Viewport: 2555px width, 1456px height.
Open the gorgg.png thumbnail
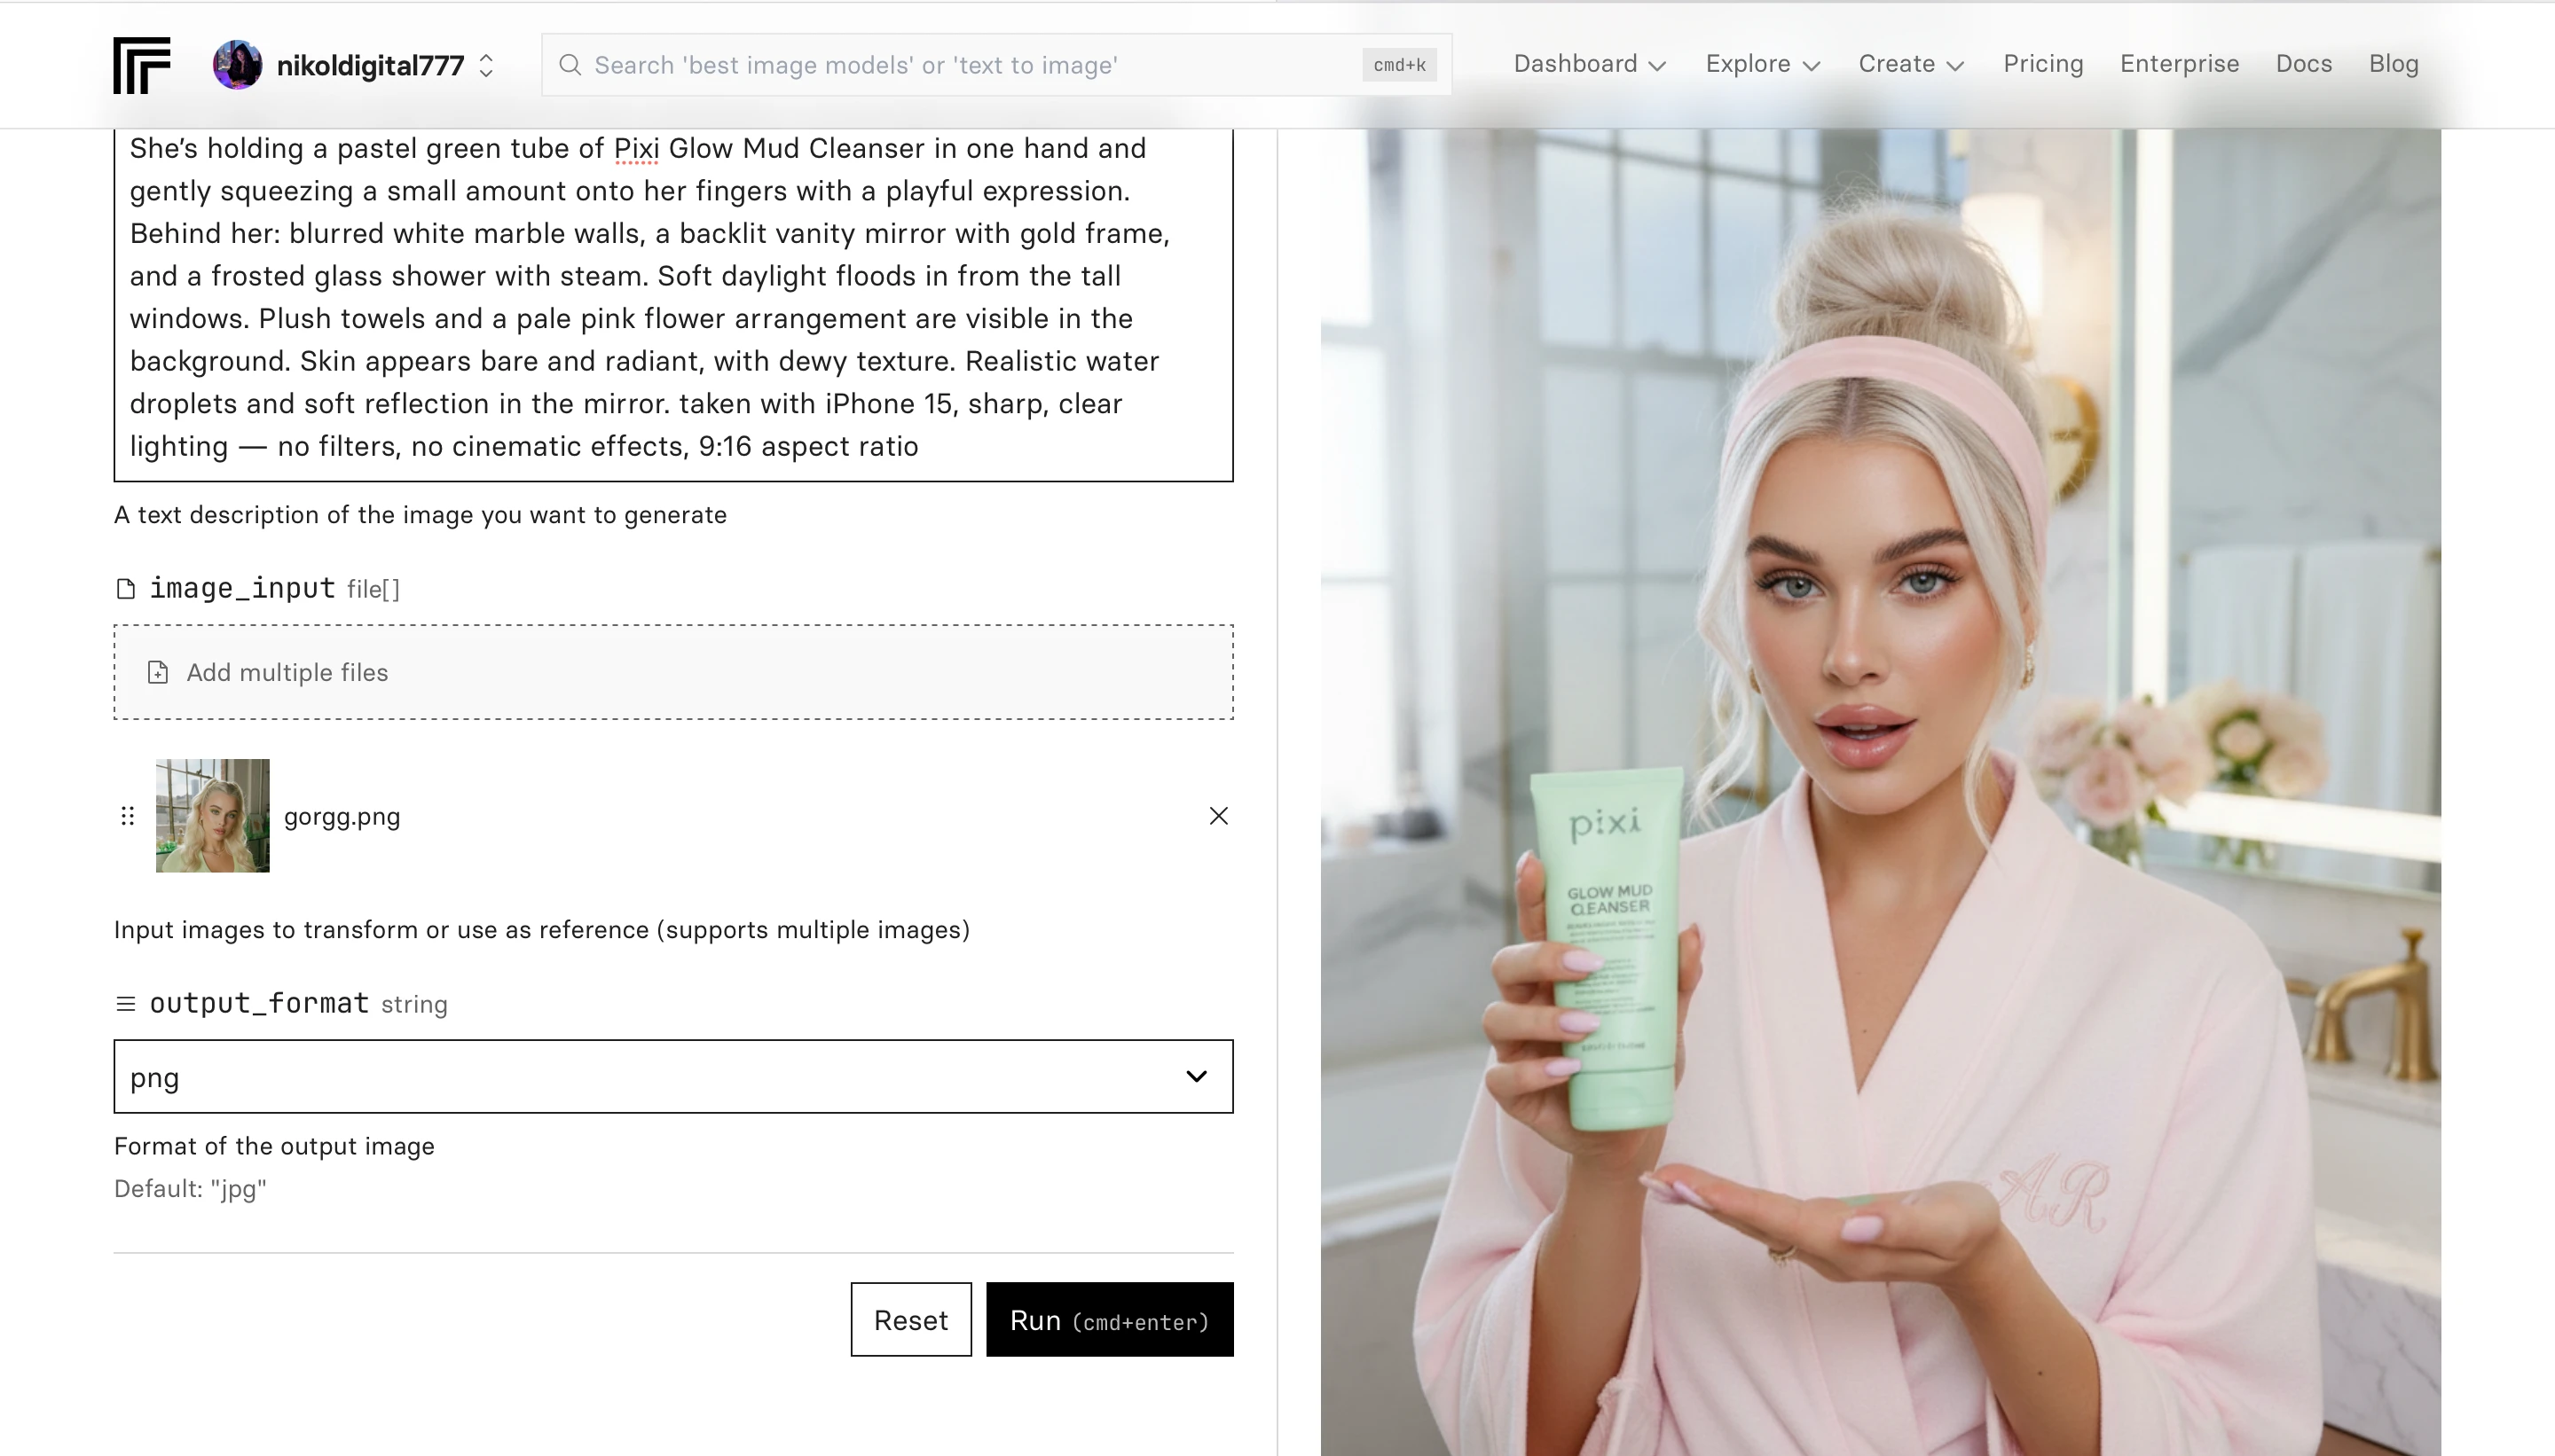212,816
